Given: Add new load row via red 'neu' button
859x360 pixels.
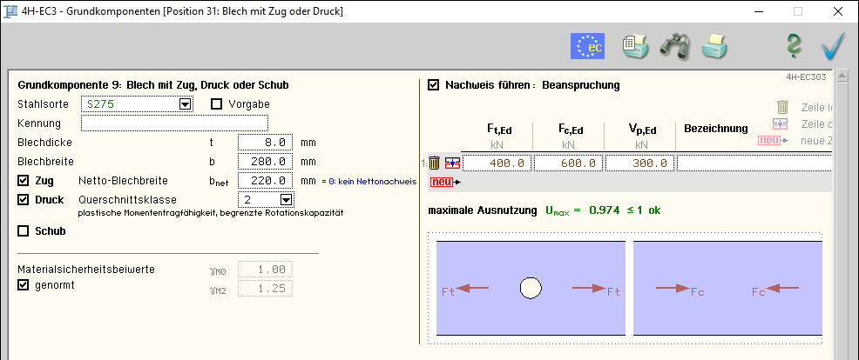Looking at the screenshot, I should click(442, 182).
